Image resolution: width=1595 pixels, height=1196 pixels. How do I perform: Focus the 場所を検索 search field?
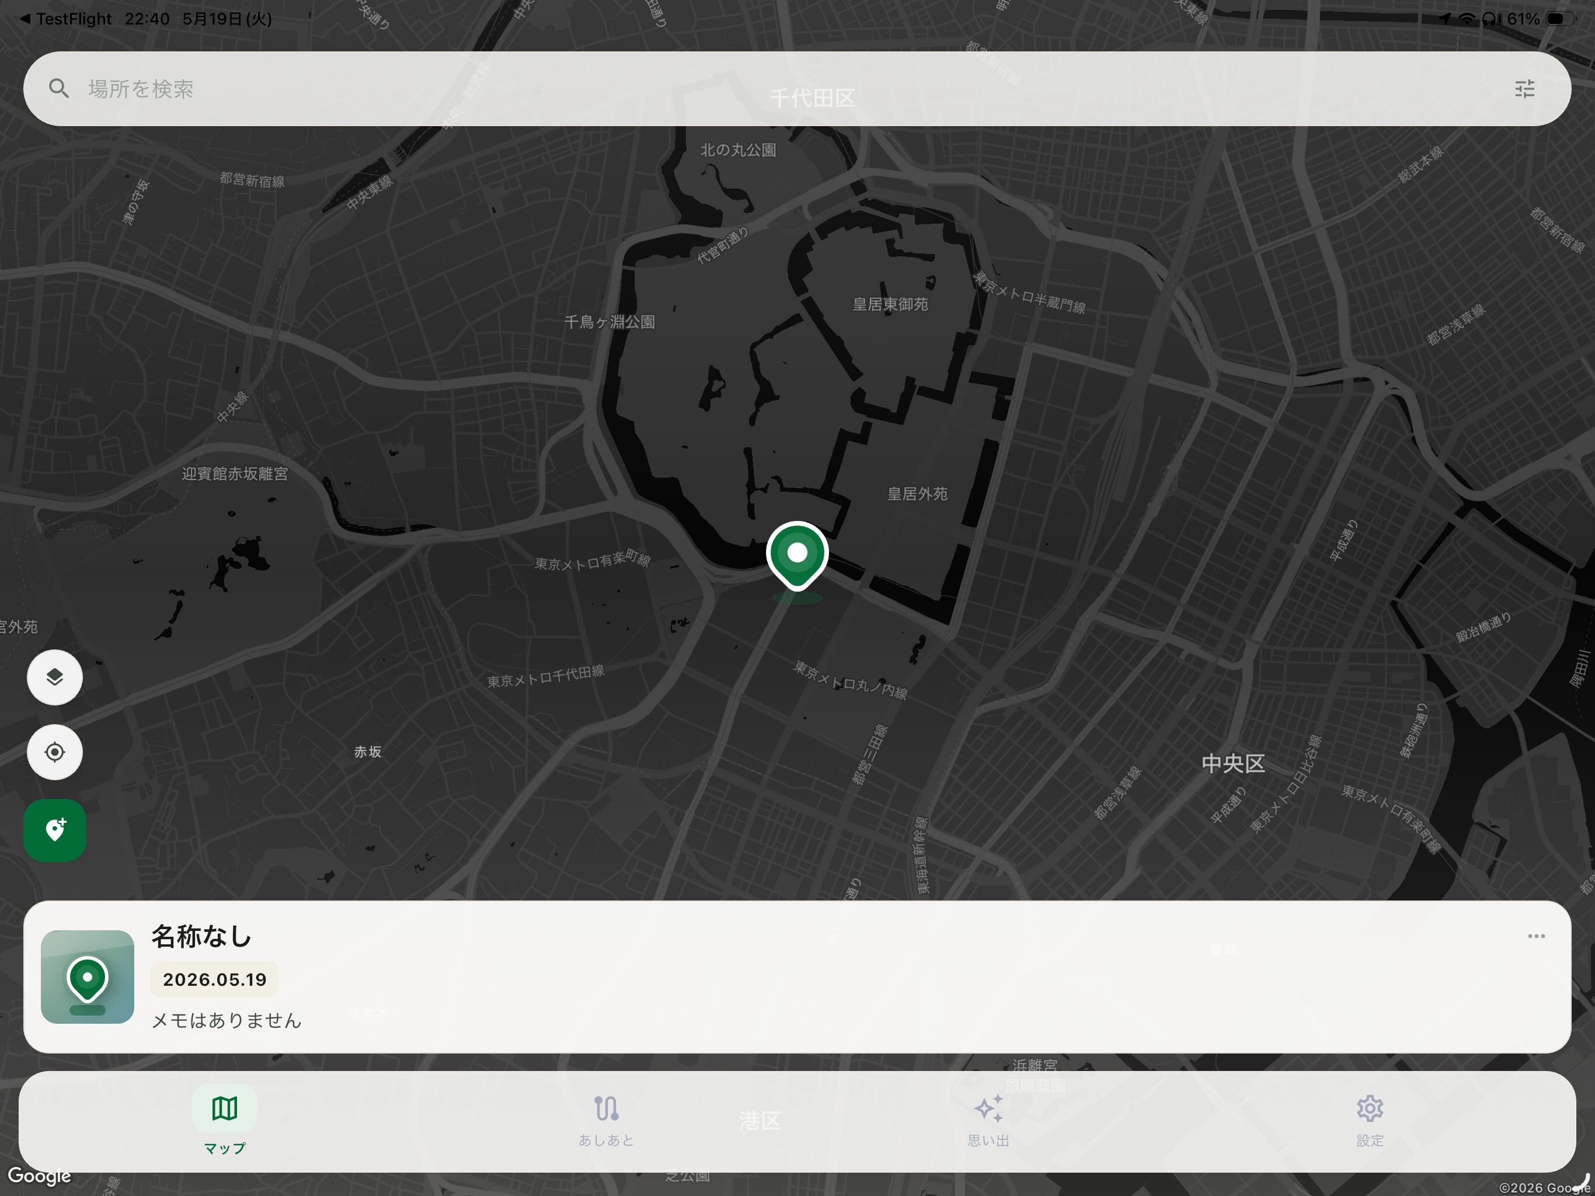tap(797, 89)
